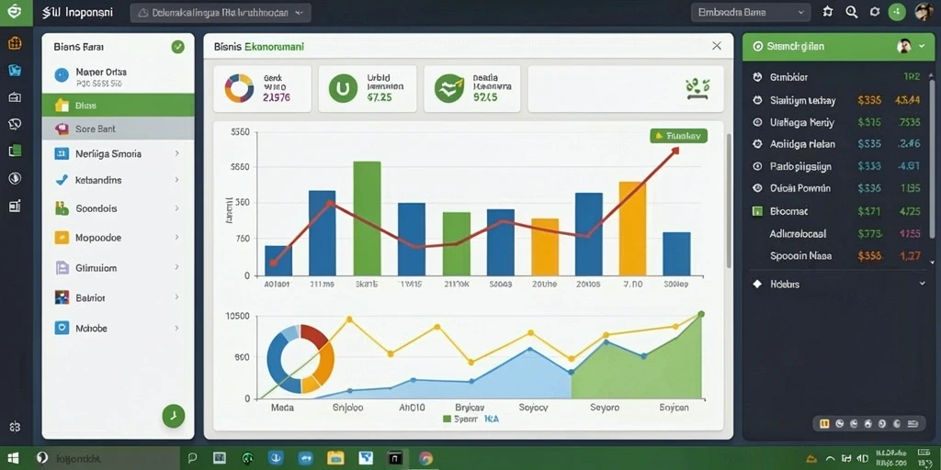Image resolution: width=941 pixels, height=470 pixels.
Task: Open the Mopodoe sidebar entry
Action: click(119, 238)
